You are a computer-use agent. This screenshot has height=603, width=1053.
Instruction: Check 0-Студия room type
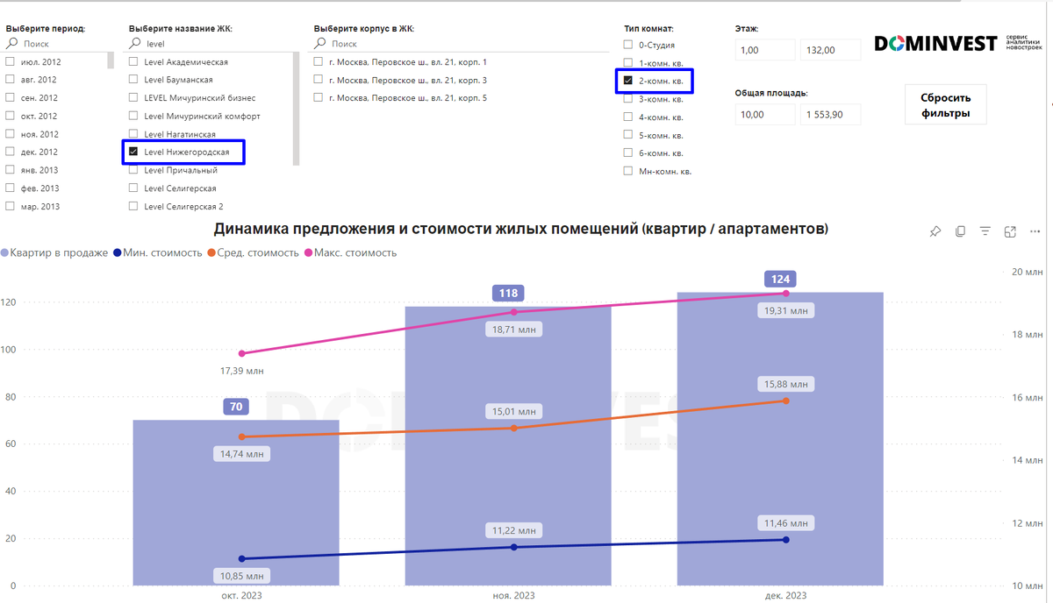(x=627, y=44)
